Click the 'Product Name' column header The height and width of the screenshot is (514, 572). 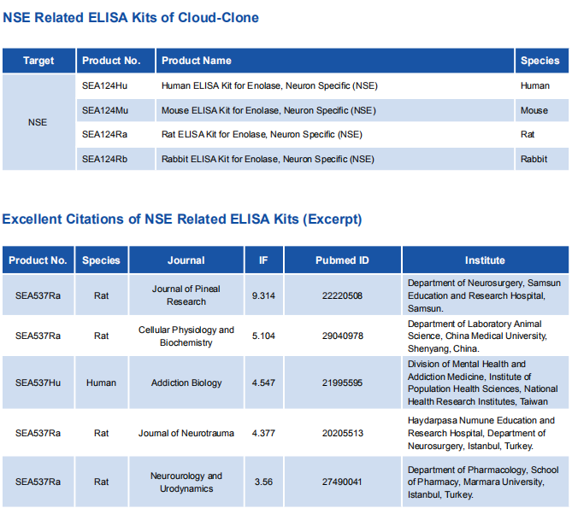pyautogui.click(x=335, y=61)
